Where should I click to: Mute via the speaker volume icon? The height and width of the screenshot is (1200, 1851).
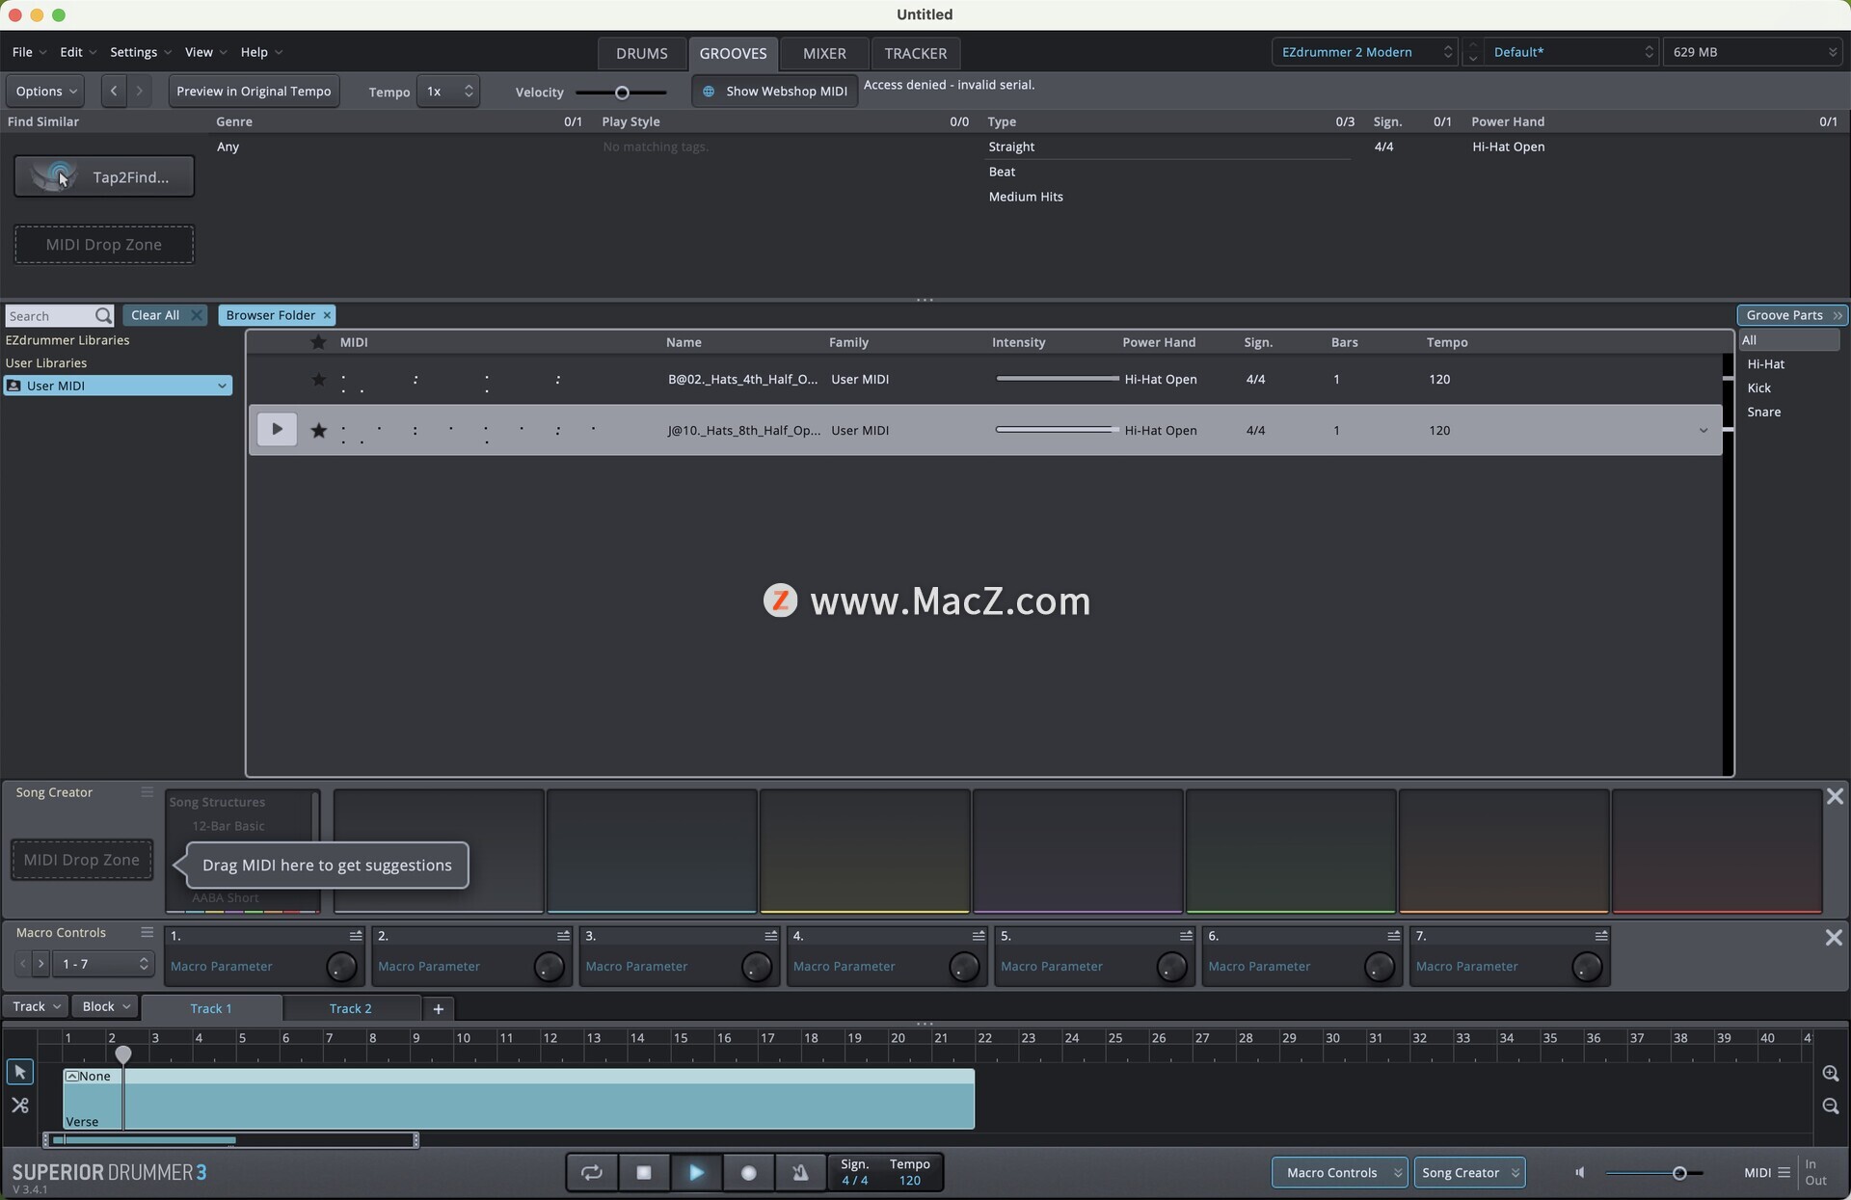pos(1580,1172)
